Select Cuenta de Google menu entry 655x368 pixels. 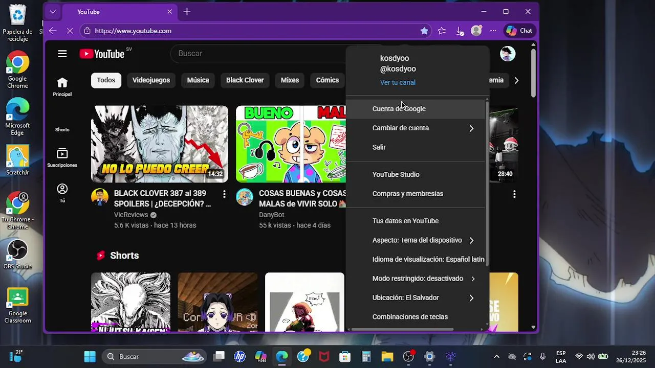[416, 109]
